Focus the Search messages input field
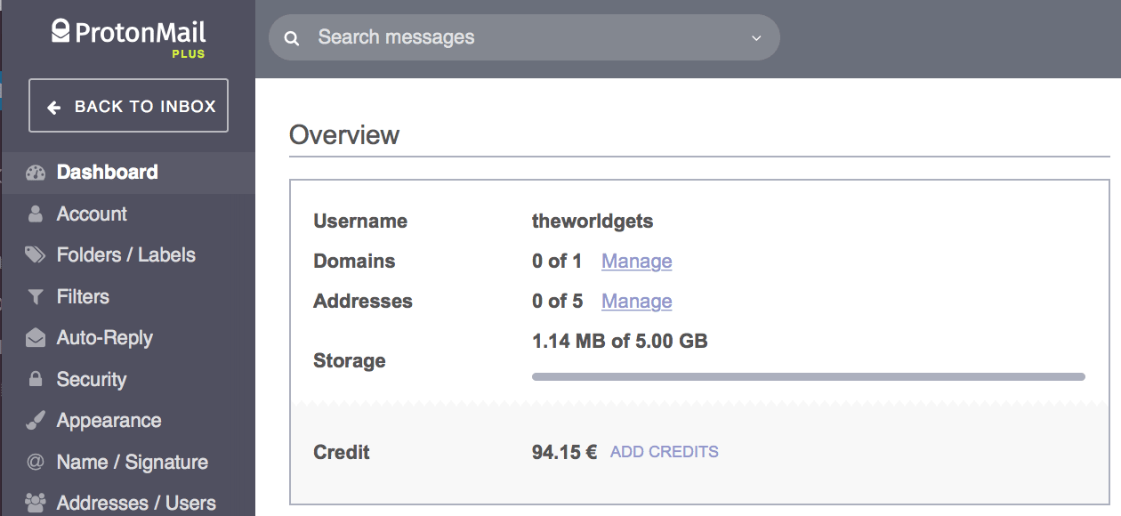Screen dimensions: 1121x516 (x=525, y=38)
